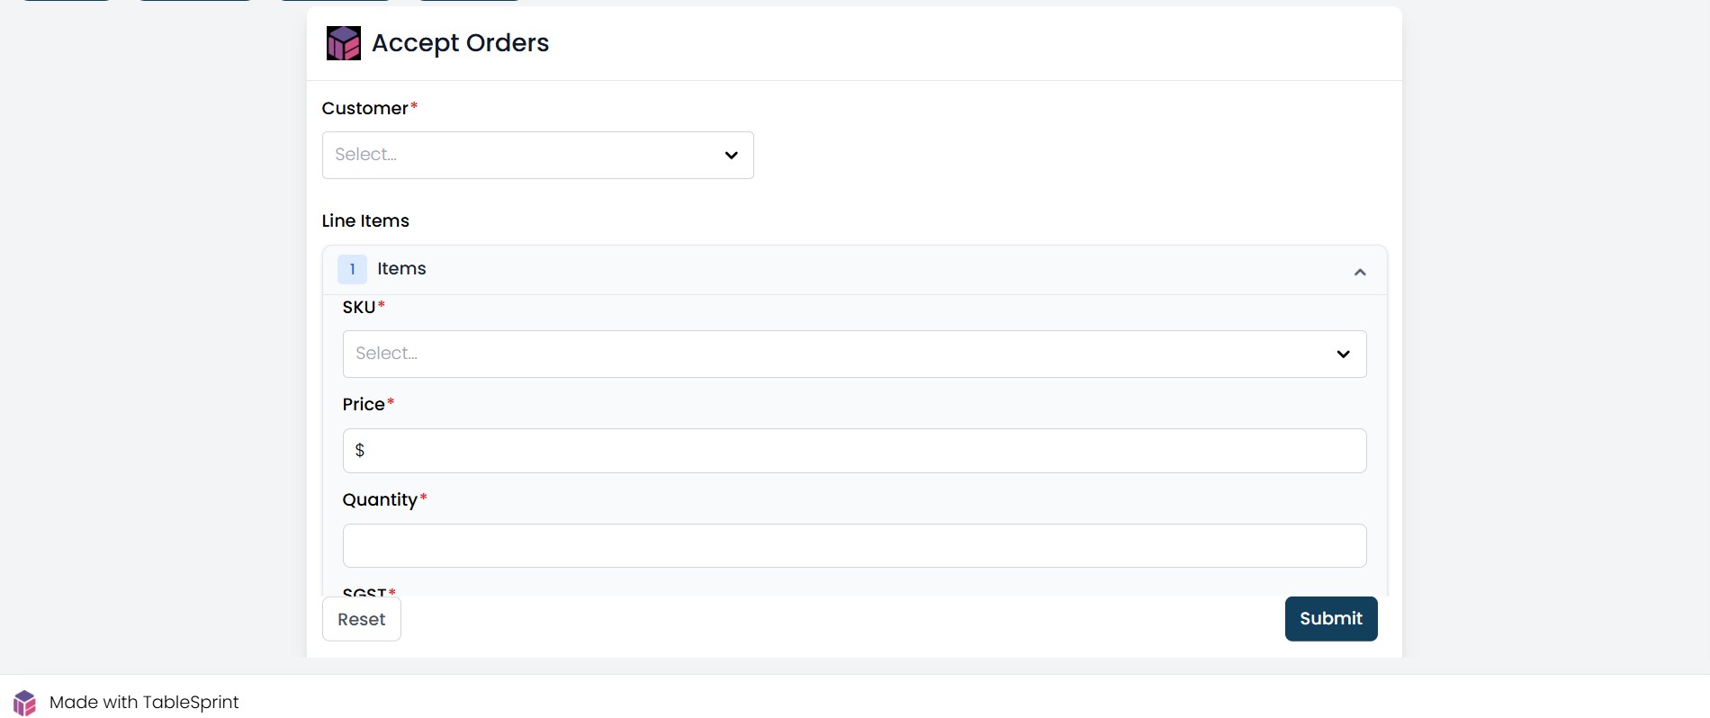Click the cube logo beside Accept Orders
This screenshot has height=718, width=1710.
coord(344,43)
